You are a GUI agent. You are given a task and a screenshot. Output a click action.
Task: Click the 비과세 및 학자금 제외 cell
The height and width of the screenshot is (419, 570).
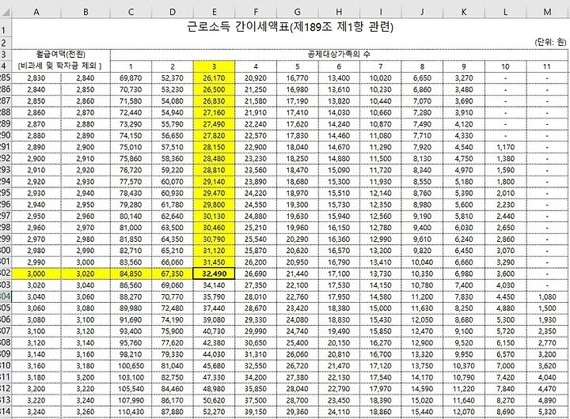pyautogui.click(x=61, y=66)
